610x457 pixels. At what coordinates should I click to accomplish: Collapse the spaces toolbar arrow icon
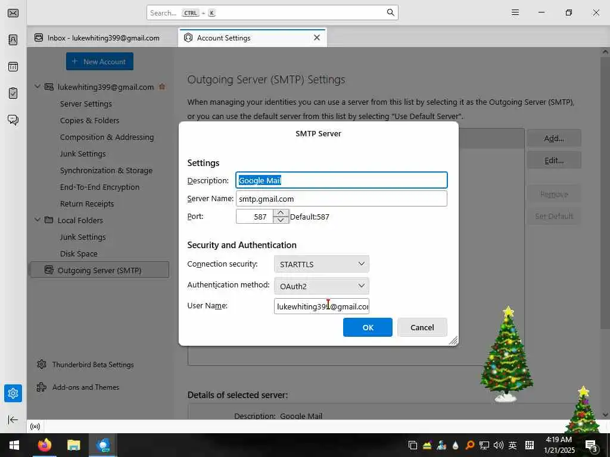point(13,420)
